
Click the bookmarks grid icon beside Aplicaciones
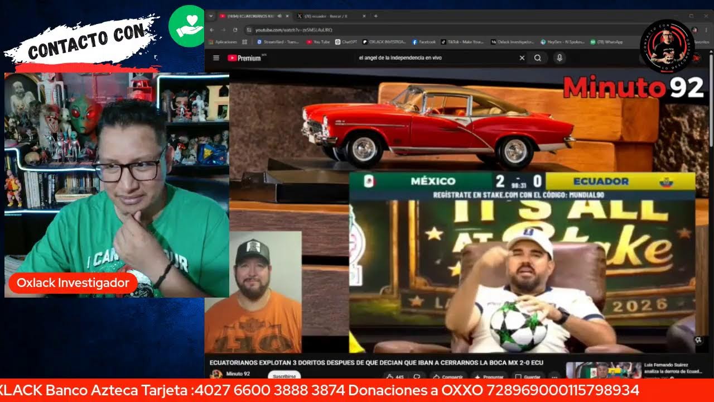(x=244, y=42)
